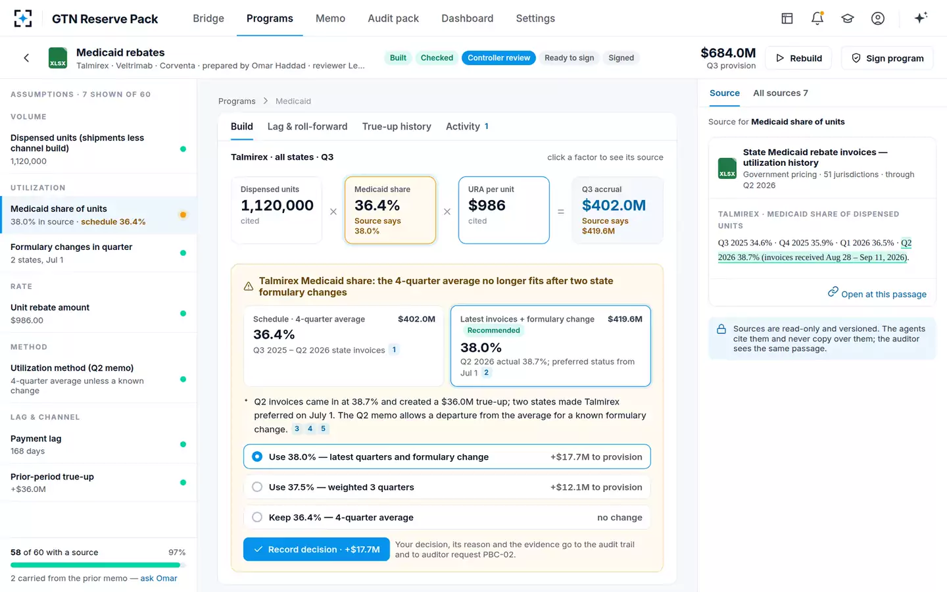Viewport: 947px width, 592px height.
Task: Select Keep 36.4% 4-quarter average
Action: click(x=447, y=518)
